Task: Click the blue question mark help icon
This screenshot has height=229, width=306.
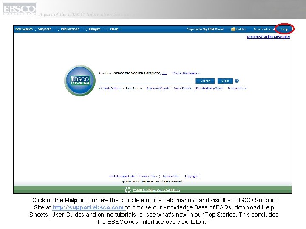Action: (237, 81)
